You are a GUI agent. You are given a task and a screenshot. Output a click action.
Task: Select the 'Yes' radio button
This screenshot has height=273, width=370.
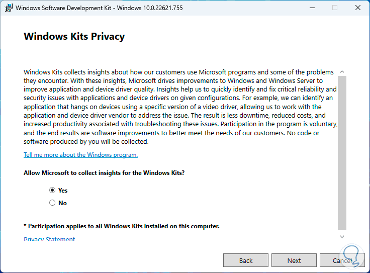tap(52, 191)
